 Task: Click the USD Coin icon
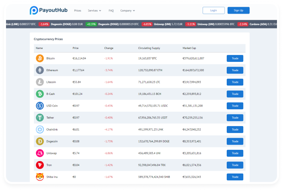tap(39, 106)
